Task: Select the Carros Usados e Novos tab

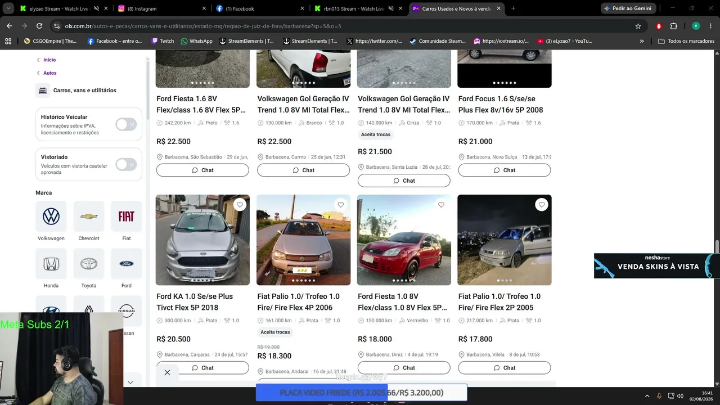Action: [x=457, y=8]
